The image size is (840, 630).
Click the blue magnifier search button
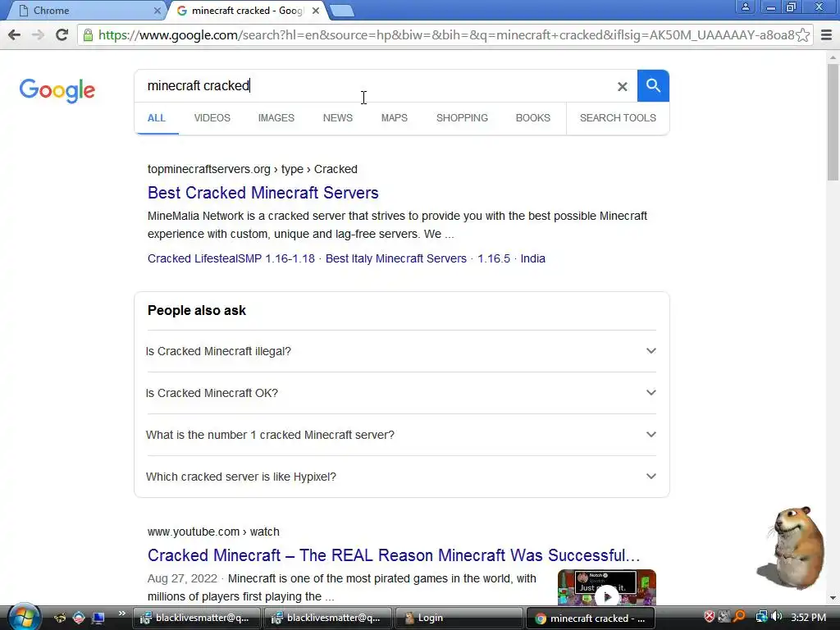pyautogui.click(x=653, y=85)
